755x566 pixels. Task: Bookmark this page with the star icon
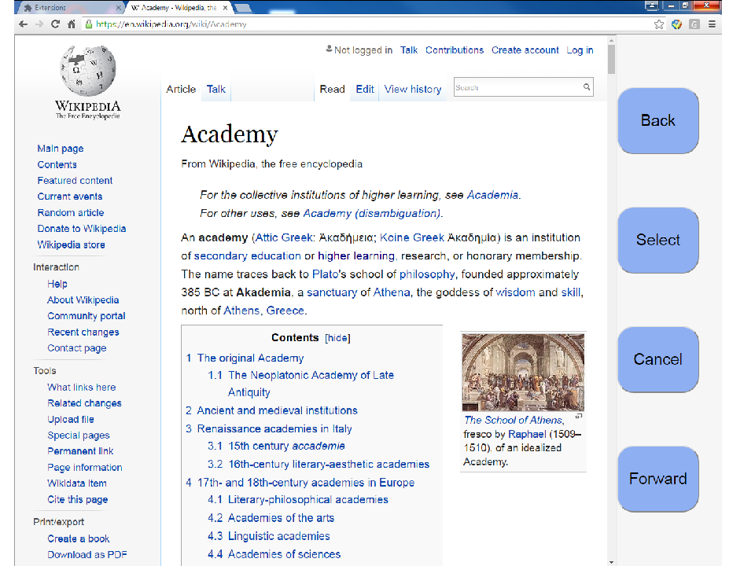[659, 24]
